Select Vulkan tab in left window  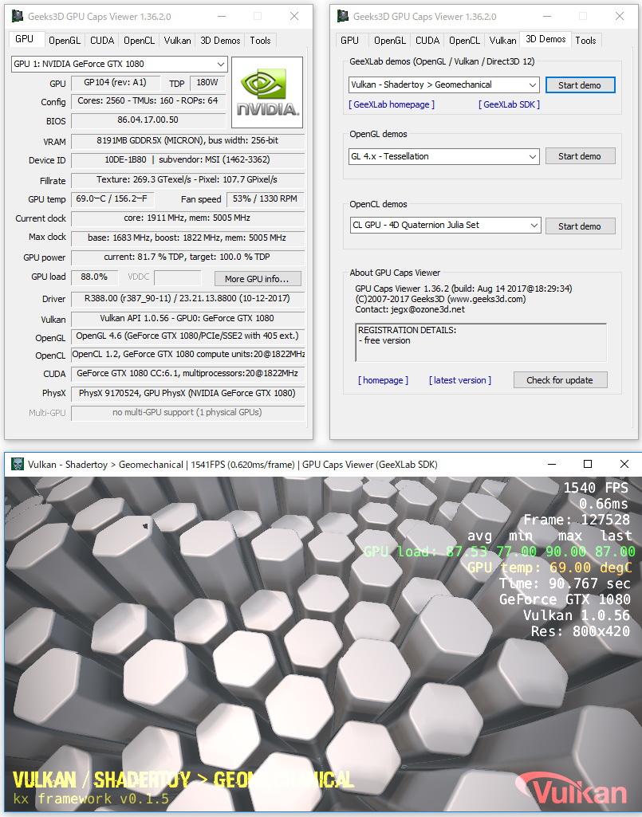click(x=177, y=41)
